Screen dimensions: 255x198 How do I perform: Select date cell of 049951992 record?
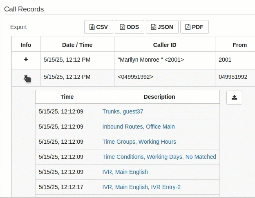click(x=77, y=78)
